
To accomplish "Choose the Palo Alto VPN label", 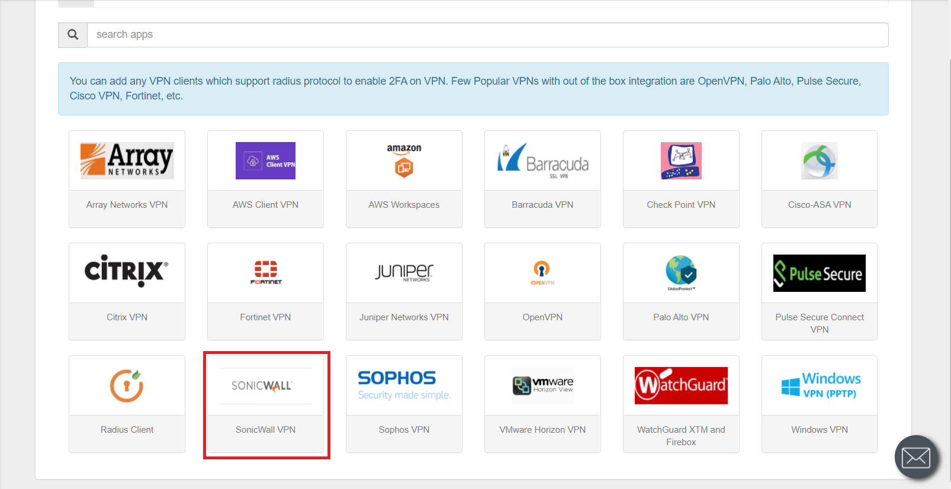I will (681, 317).
